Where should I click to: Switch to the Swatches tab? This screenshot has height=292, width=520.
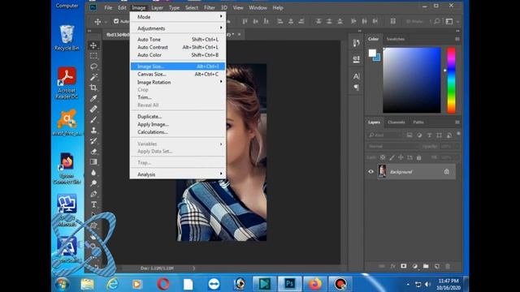click(x=396, y=39)
